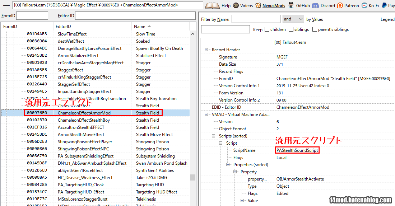Open the Ko-Fi link
Image resolution: width=395 pixels, height=206 pixels.
(373, 5)
